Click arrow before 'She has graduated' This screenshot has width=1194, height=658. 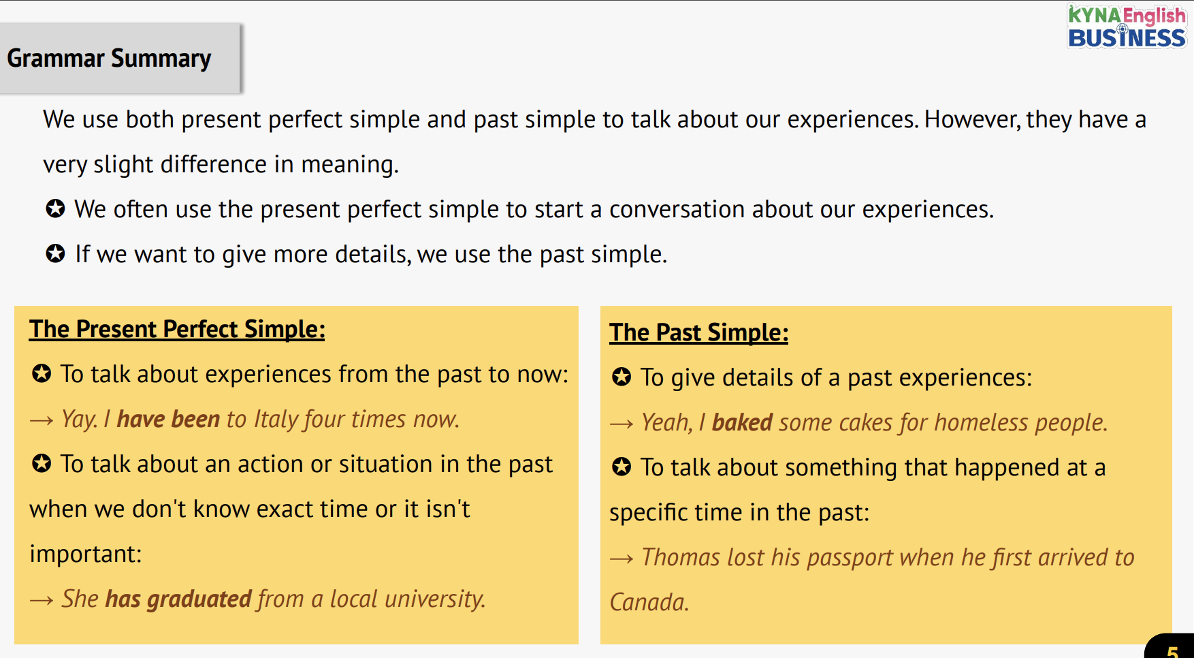42,600
